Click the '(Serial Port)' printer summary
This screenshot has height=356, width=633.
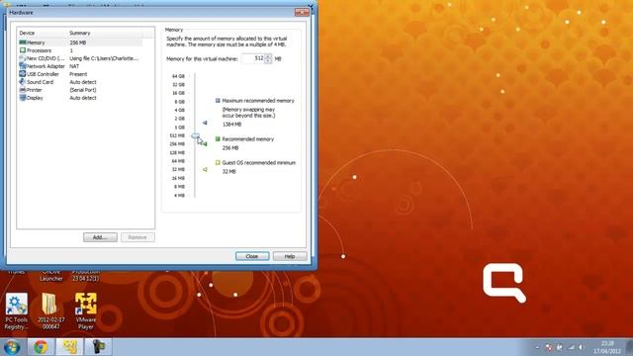pyautogui.click(x=83, y=90)
